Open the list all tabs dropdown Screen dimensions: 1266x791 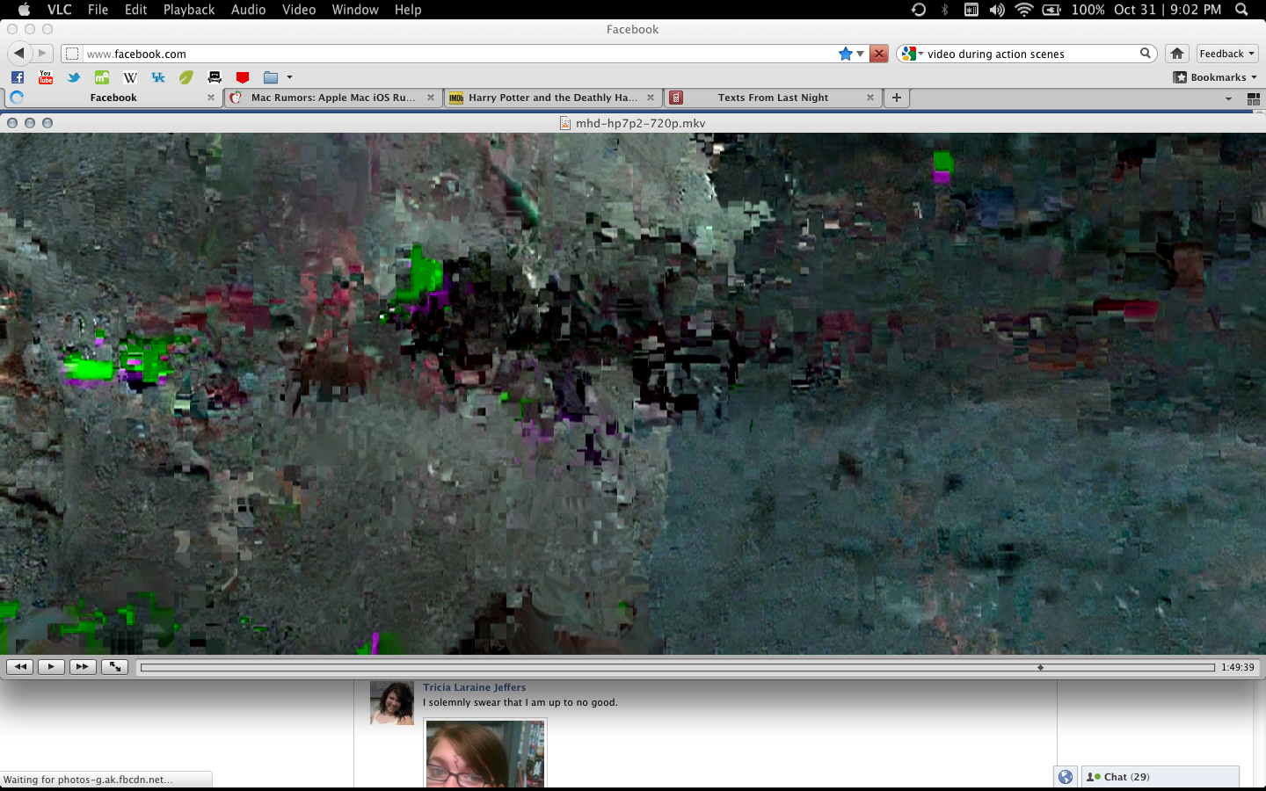pos(1228,98)
